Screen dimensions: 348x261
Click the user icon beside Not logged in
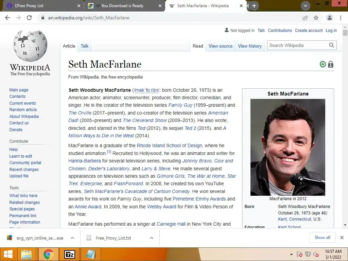click(x=227, y=30)
